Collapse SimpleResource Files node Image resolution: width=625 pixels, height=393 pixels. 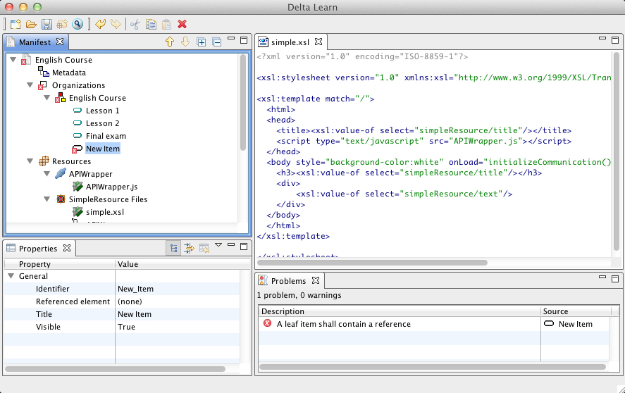[47, 199]
